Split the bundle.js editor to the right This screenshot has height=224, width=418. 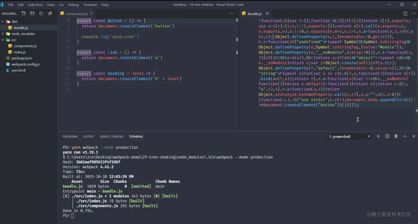405,14
